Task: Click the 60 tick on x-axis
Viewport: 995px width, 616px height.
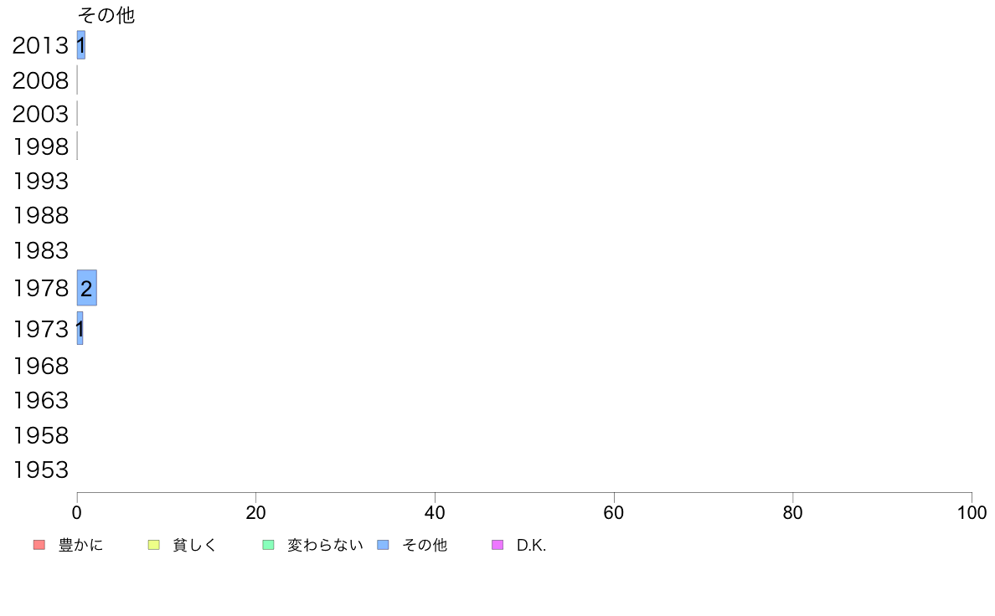Action: point(614,512)
